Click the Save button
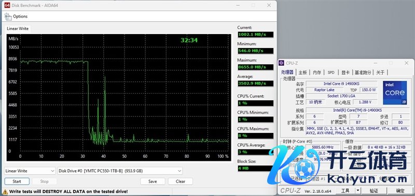Screen dimensions: 415x196 [x=153, y=182]
